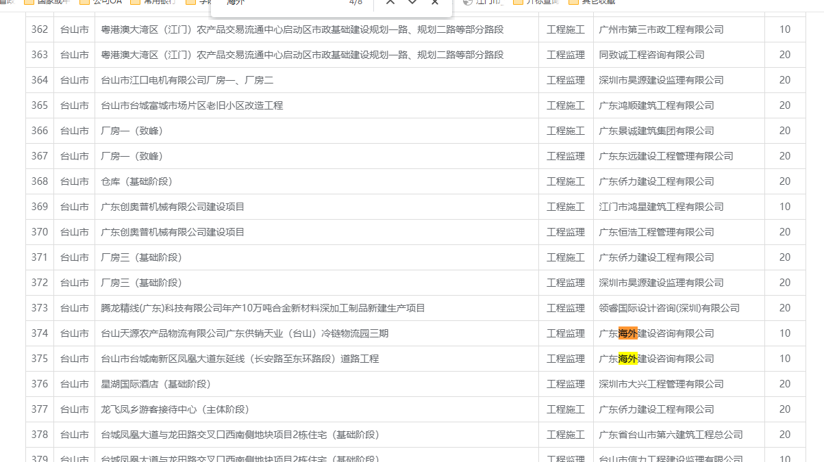Viewport: 824px width, 462px height.
Task: Click the orange highlighted 海外 in row 374
Action: coord(627,333)
